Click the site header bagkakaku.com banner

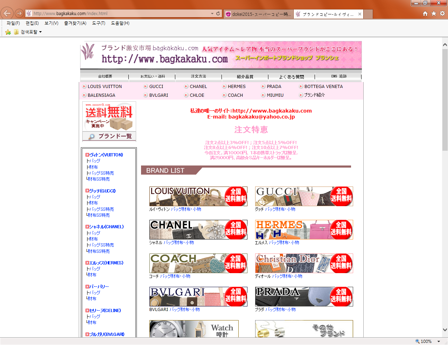pyautogui.click(x=221, y=55)
